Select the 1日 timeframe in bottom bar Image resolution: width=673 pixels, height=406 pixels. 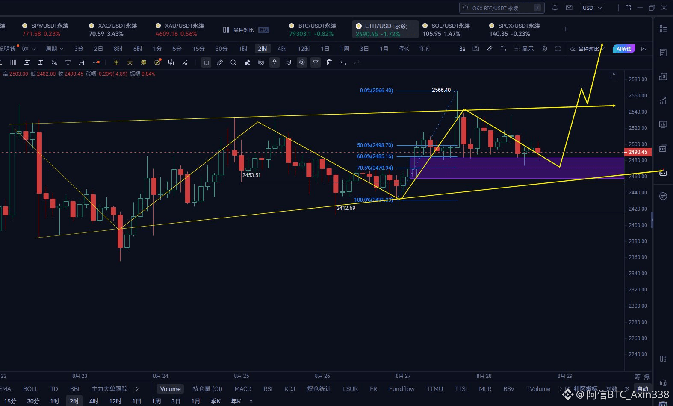point(136,401)
